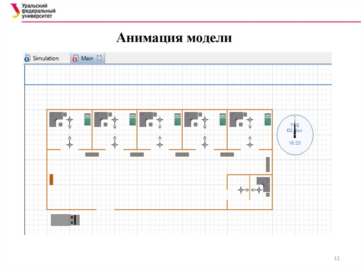Image resolution: width=361 pixels, height=270 pixels.
Task: Click the Simulation tab's blue icon
Action: coord(27,58)
